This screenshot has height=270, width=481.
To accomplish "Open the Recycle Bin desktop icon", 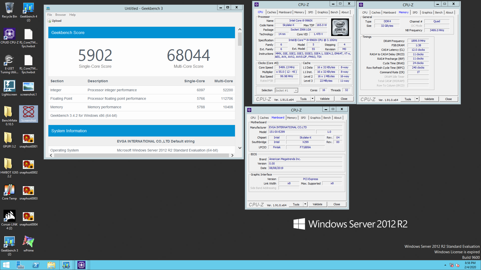I will [10, 10].
